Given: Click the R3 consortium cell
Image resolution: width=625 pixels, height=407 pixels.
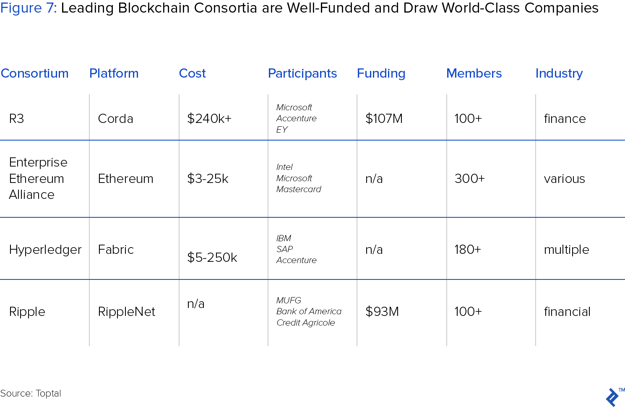Looking at the screenshot, I should point(16,119).
